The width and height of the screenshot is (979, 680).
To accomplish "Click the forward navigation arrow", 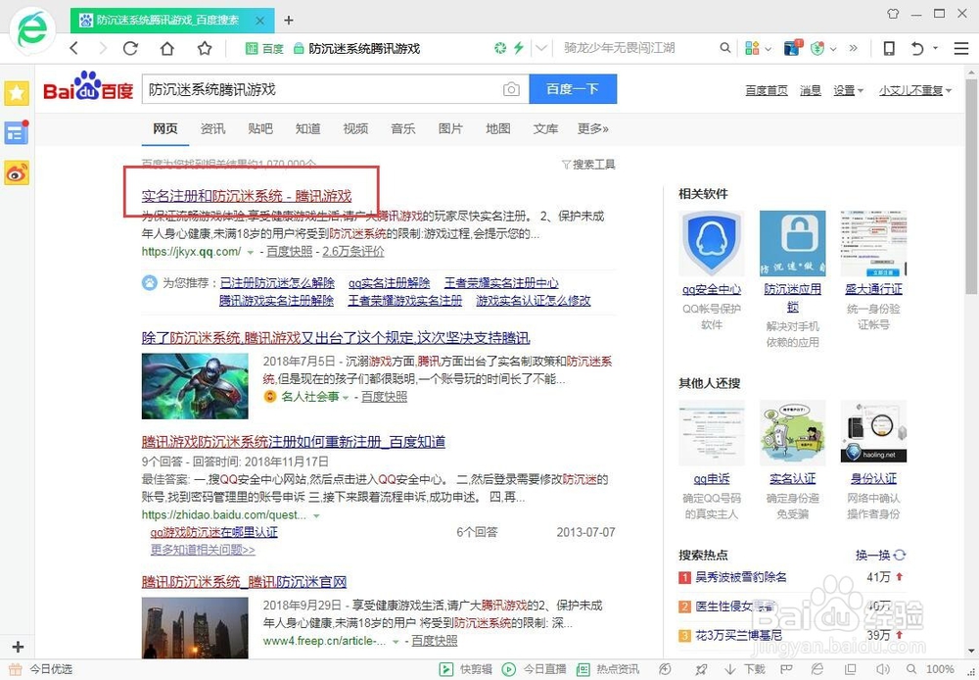I will pyautogui.click(x=103, y=48).
